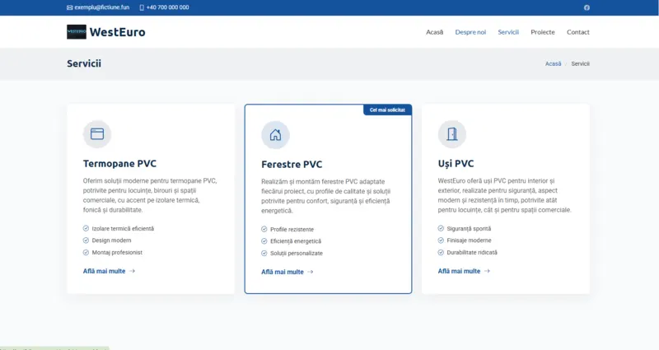Image resolution: width=659 pixels, height=350 pixels.
Task: Click the Eficiență energetică text
Action: coord(296,241)
